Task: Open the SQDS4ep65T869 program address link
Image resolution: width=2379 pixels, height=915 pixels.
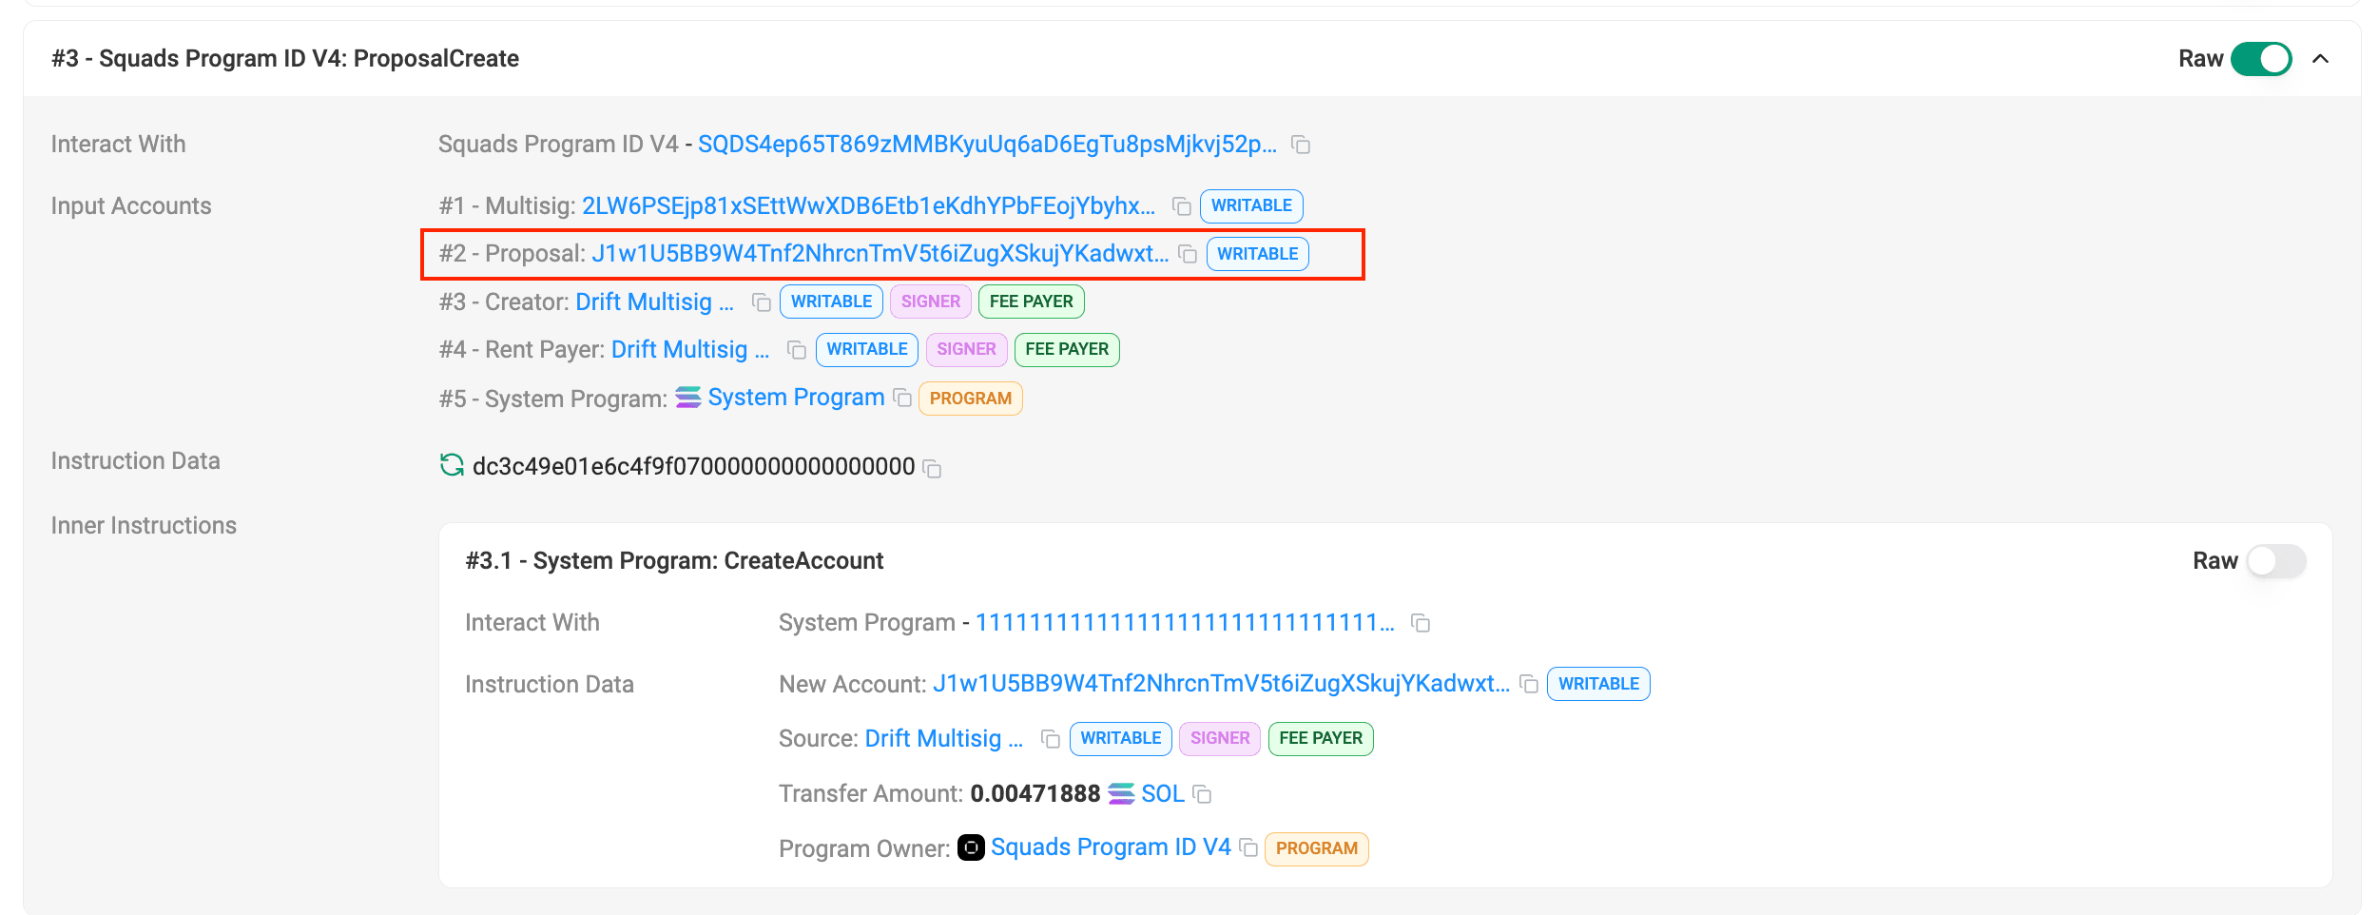Action: [986, 145]
